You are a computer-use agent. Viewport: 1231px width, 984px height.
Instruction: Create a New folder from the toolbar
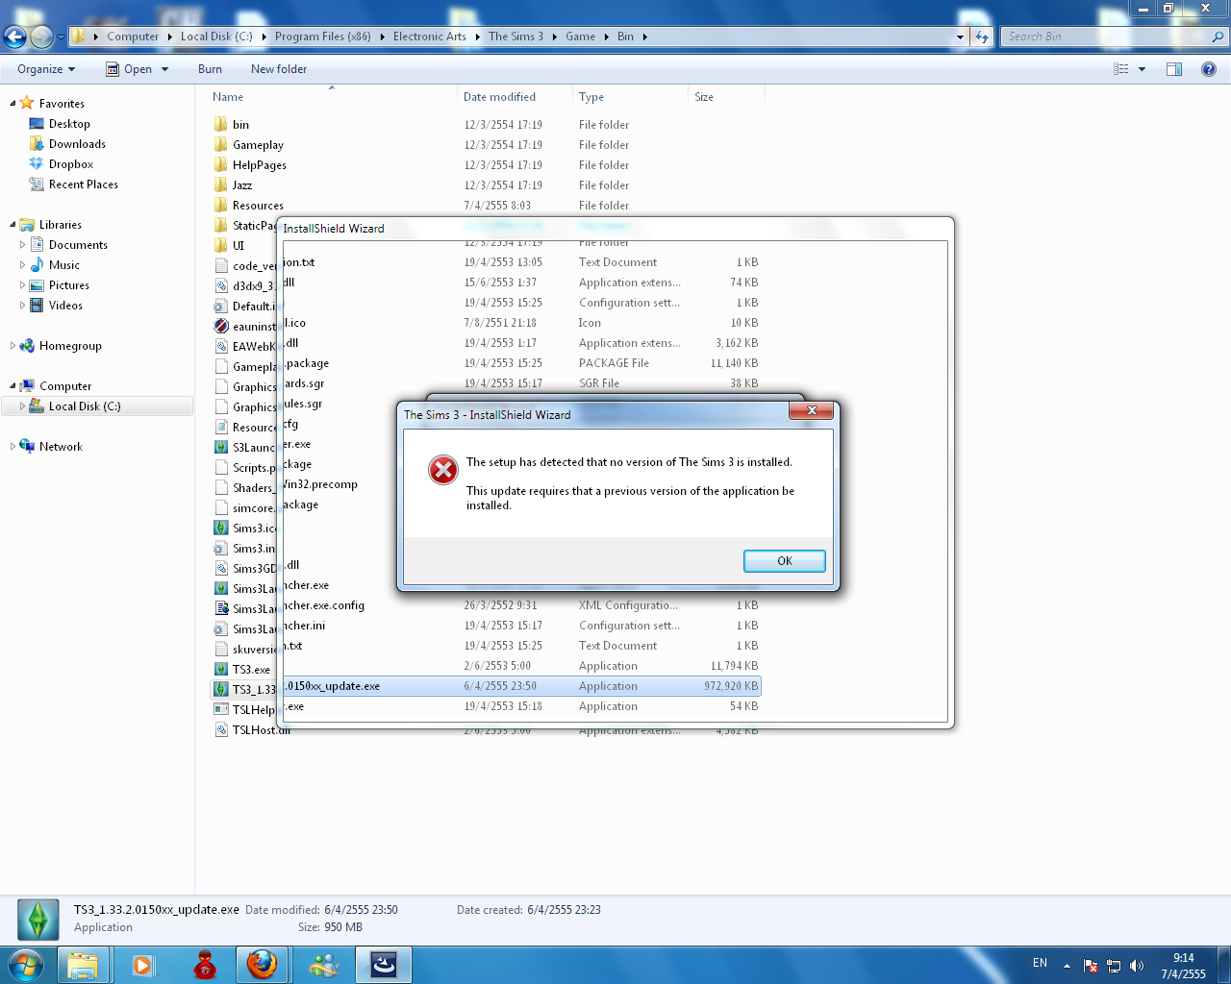[x=279, y=69]
